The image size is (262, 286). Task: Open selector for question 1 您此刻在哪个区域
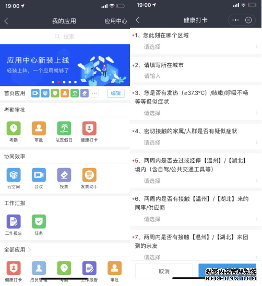(x=196, y=47)
